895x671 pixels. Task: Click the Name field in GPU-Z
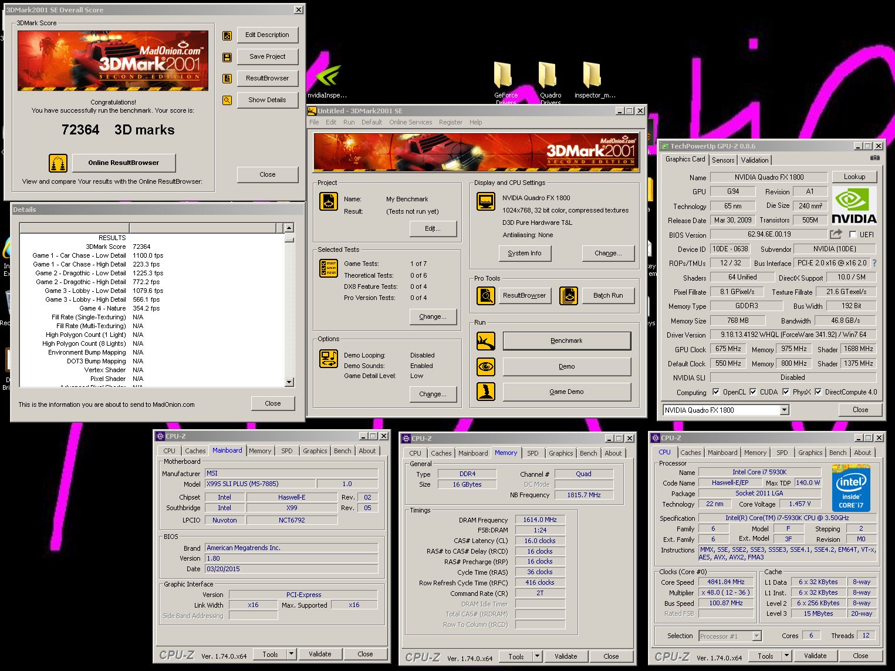pyautogui.click(x=769, y=177)
